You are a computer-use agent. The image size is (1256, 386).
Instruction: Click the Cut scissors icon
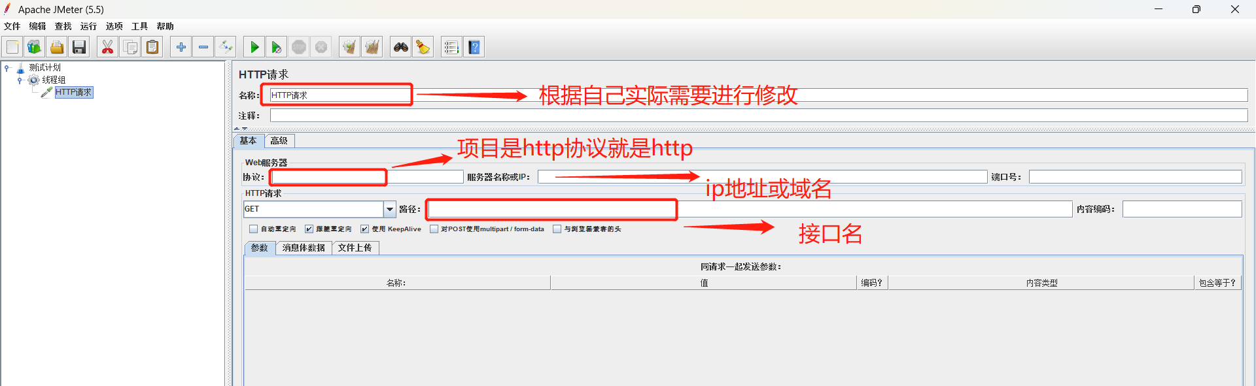coord(107,47)
